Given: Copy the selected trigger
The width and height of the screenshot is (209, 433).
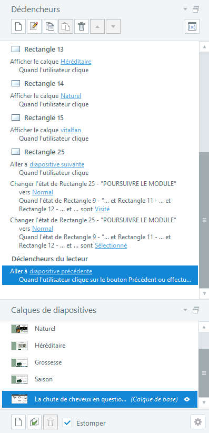Looking at the screenshot, I should click(50, 26).
